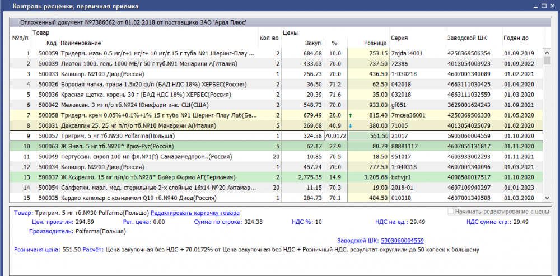Select row 'Мелаксен. 3 мг'
The image size is (560, 276).
[277, 105]
